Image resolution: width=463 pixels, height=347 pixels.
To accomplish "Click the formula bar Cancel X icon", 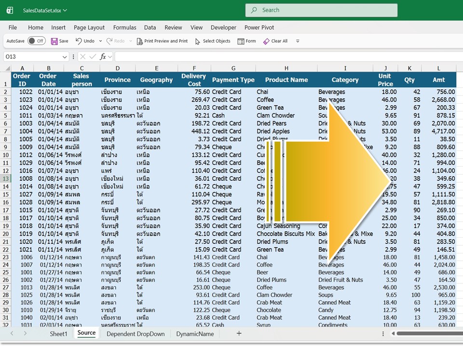I will tap(82, 57).
